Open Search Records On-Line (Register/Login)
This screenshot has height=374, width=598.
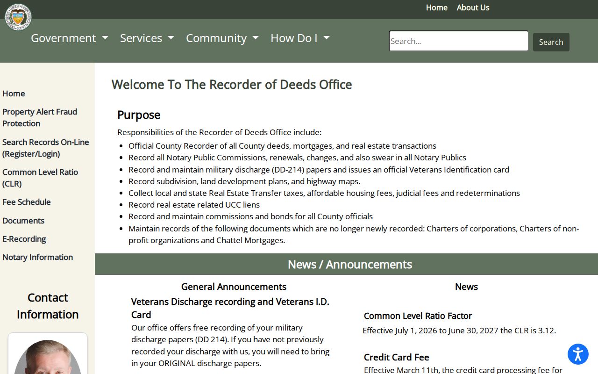click(46, 148)
